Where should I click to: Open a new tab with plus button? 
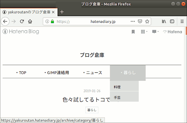coord(62,12)
